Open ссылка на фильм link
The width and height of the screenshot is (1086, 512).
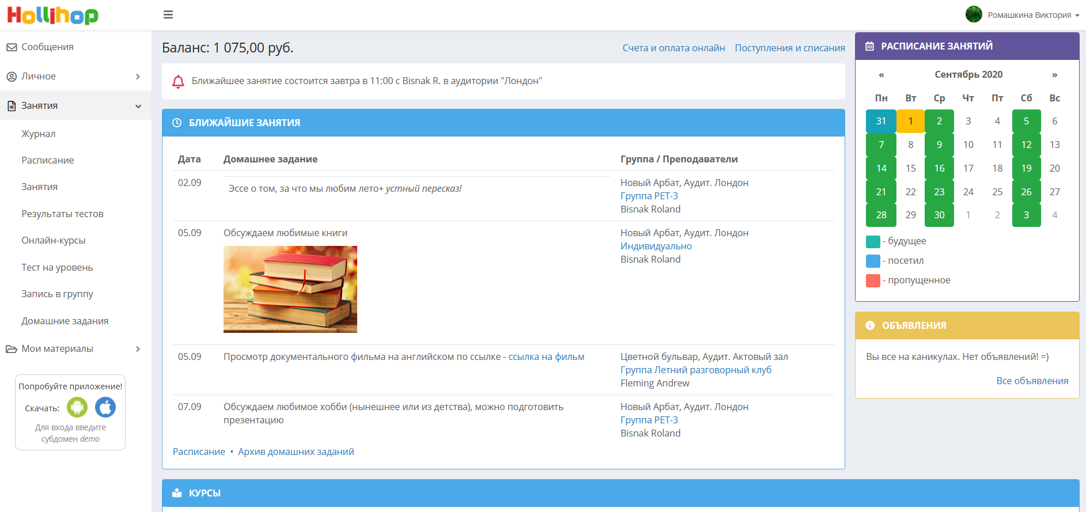tap(546, 356)
